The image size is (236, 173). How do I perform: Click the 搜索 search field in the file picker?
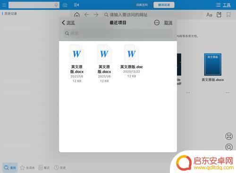pyautogui.click(x=118, y=34)
